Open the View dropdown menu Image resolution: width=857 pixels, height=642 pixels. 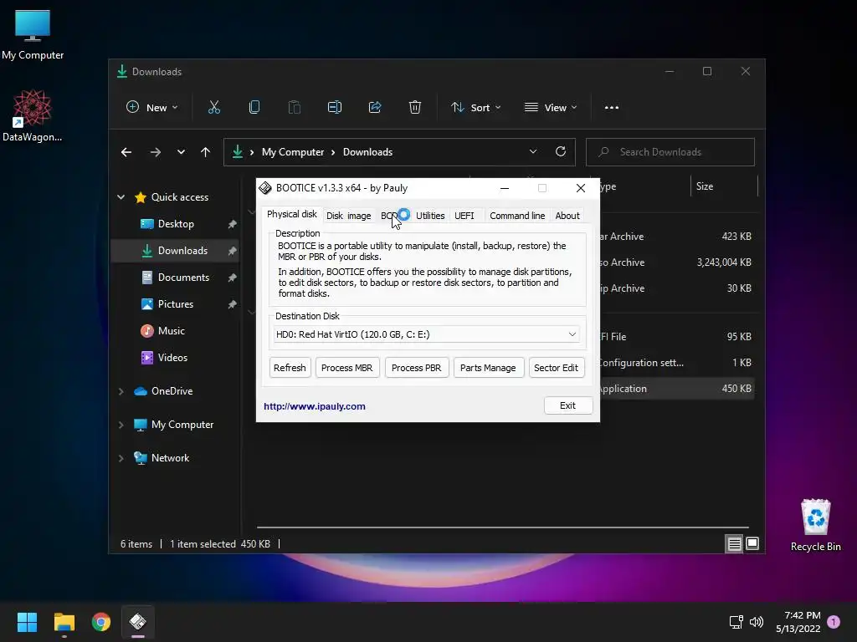click(x=551, y=108)
